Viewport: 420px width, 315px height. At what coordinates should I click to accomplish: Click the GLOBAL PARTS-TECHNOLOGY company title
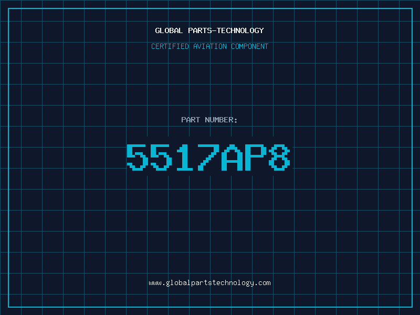(209, 30)
